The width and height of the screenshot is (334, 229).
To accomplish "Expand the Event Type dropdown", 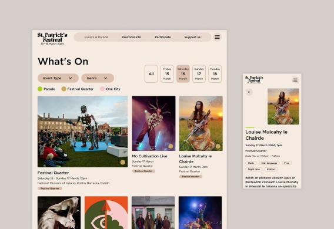I will coord(58,78).
